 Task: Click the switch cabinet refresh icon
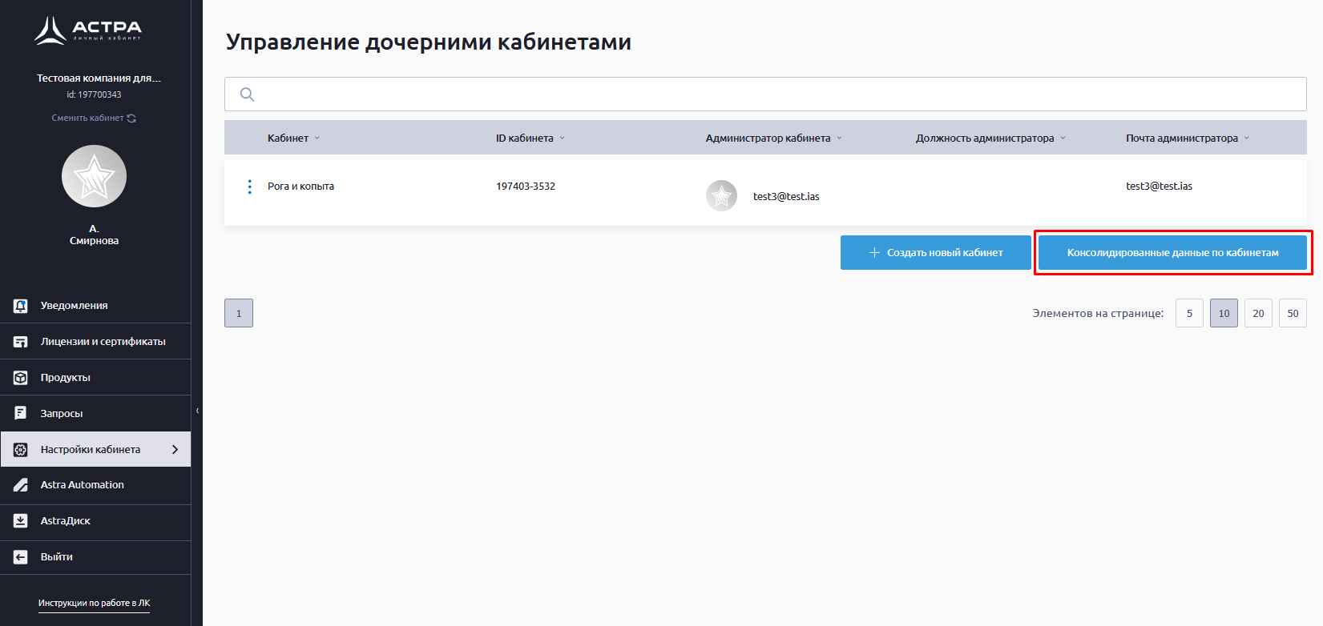(131, 118)
